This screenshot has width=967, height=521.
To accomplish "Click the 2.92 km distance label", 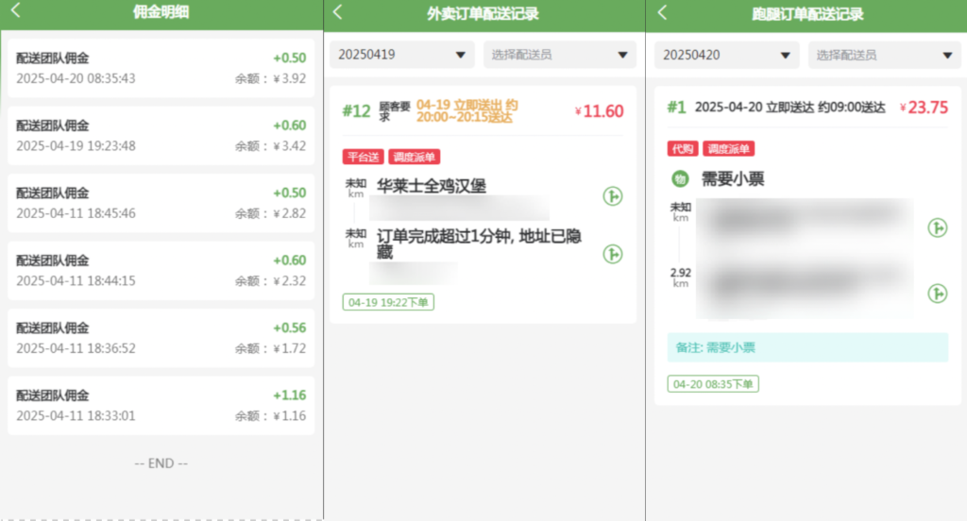I will (681, 277).
